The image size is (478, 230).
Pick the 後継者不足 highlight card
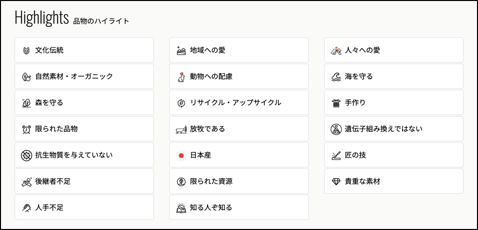pos(84,181)
